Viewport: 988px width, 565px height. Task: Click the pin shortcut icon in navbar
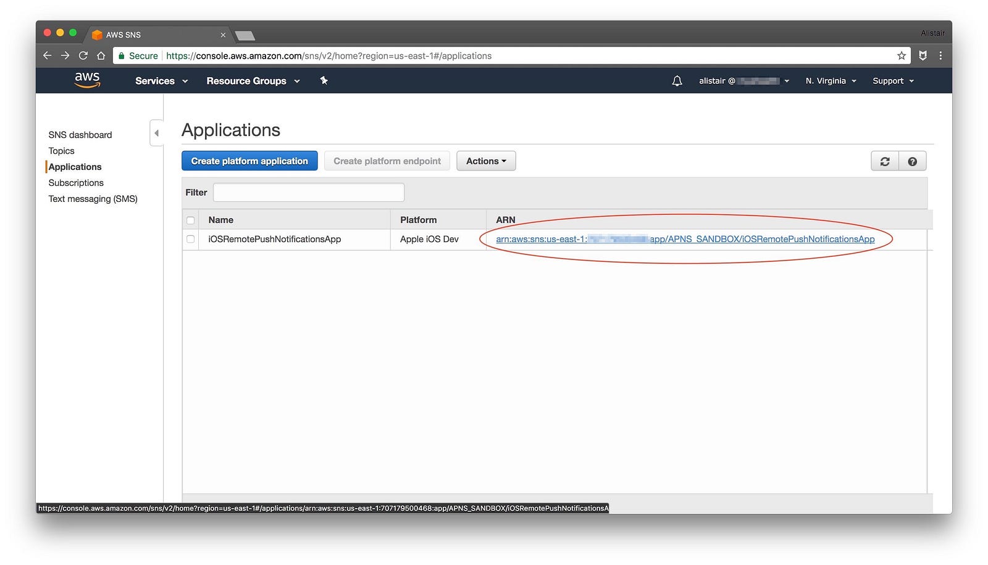pos(324,81)
